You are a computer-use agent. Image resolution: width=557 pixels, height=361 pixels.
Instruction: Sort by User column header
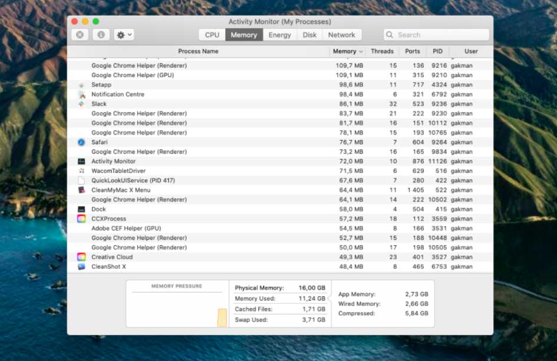471,51
